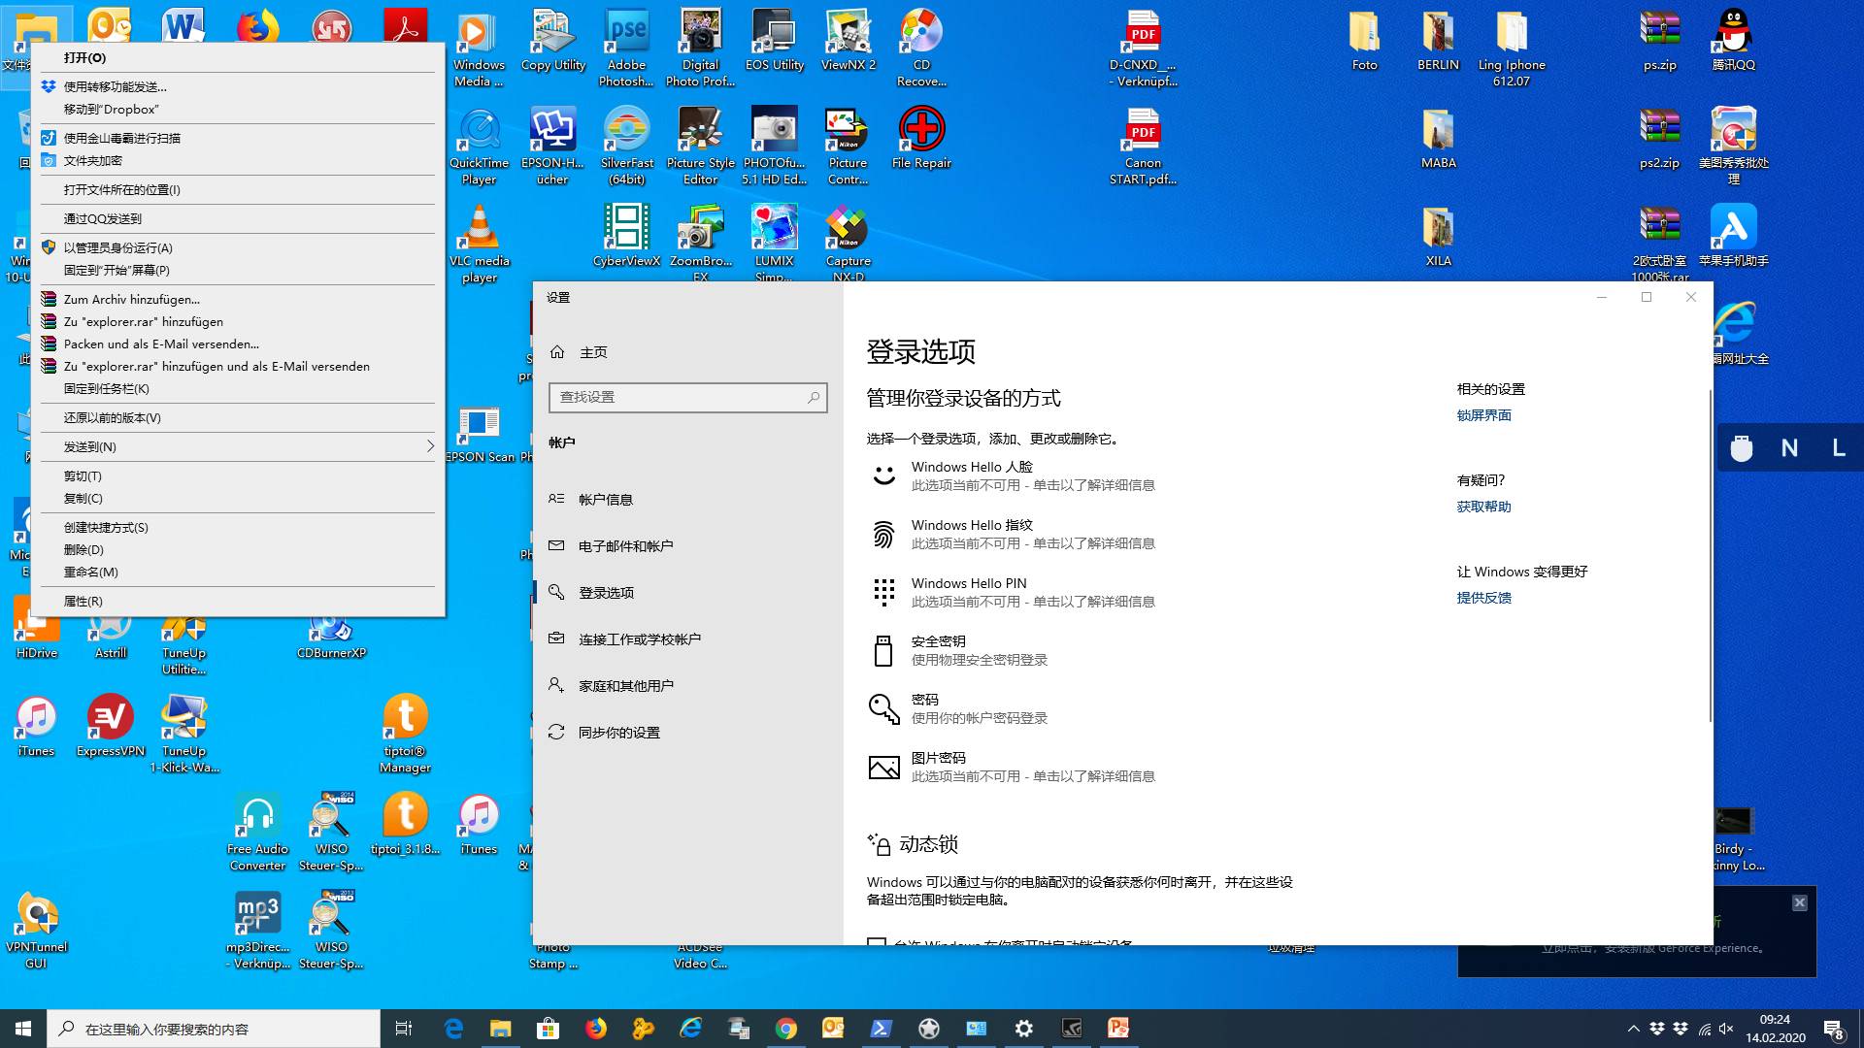The height and width of the screenshot is (1048, 1864).
Task: Select the CyberViewX desktop icon
Action: coord(626,236)
